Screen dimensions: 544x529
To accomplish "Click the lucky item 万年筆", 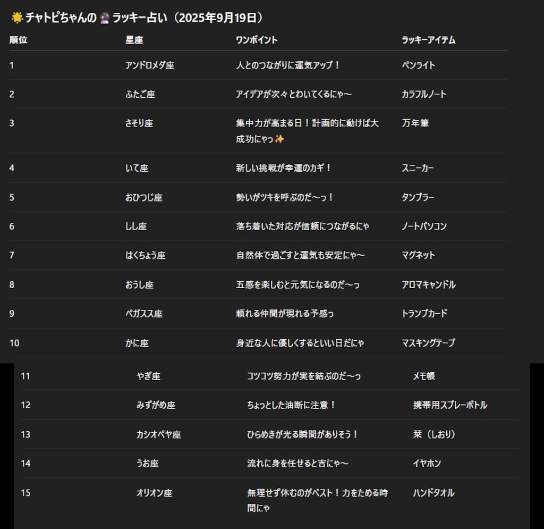I will coord(415,123).
